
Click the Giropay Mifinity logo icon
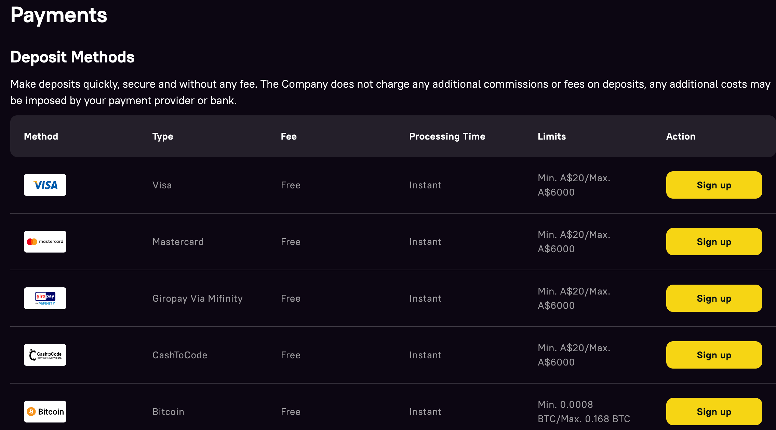pyautogui.click(x=45, y=298)
